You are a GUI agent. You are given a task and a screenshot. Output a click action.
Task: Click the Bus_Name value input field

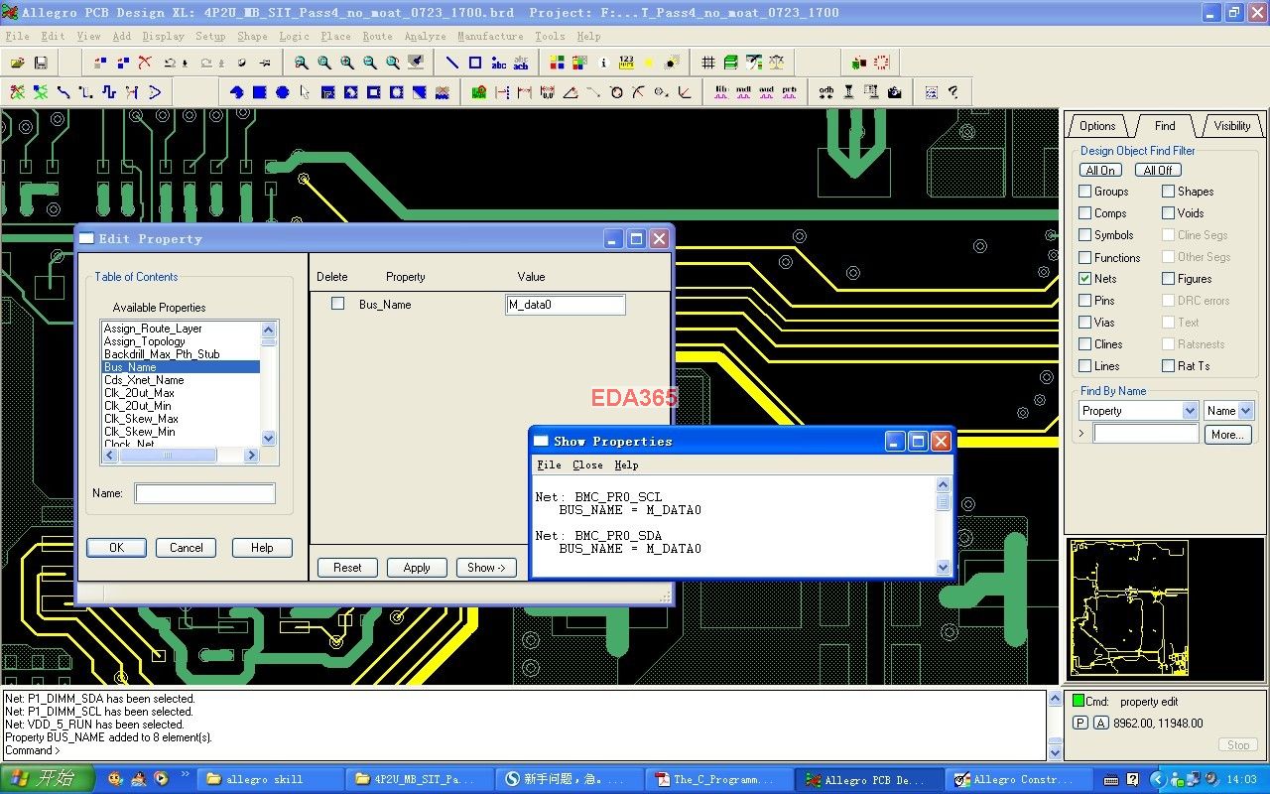coord(565,305)
